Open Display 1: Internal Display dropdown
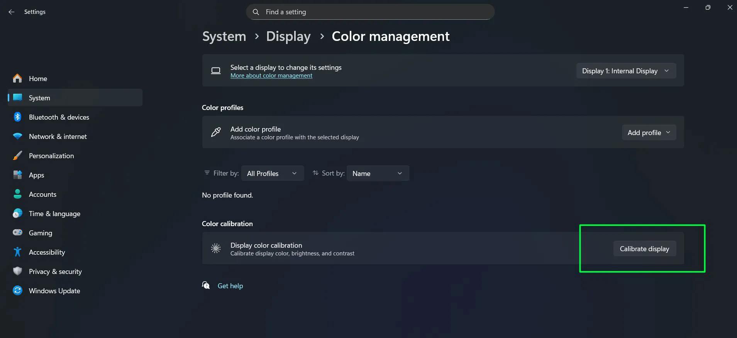Screen dimensions: 737x338 626,71
